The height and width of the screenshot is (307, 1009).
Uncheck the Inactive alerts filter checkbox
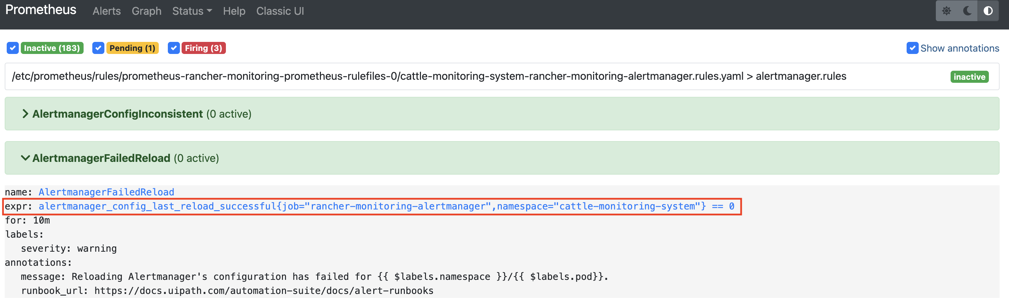click(12, 48)
